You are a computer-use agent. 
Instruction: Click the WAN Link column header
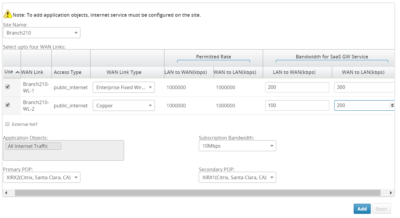[32, 72]
